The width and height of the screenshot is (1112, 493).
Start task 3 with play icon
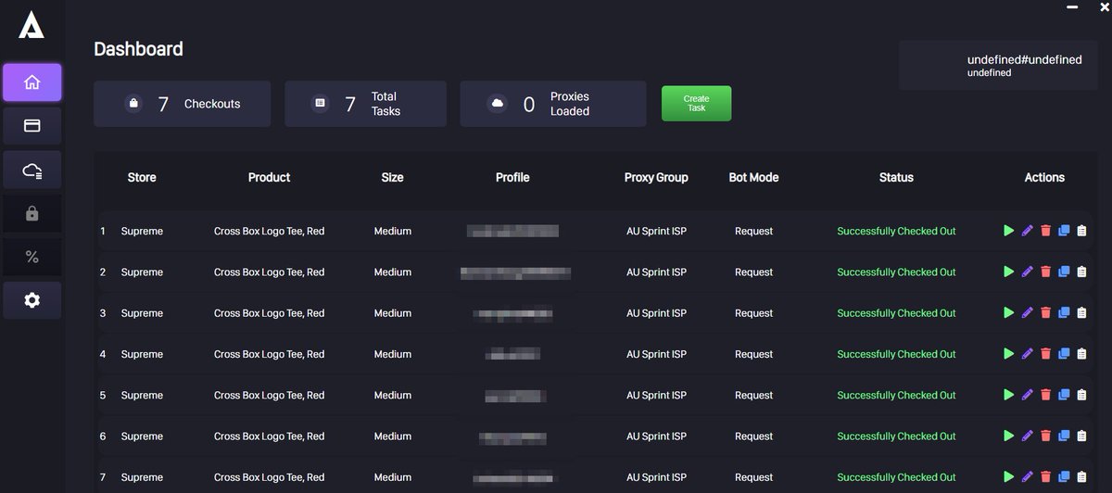[x=1009, y=313]
